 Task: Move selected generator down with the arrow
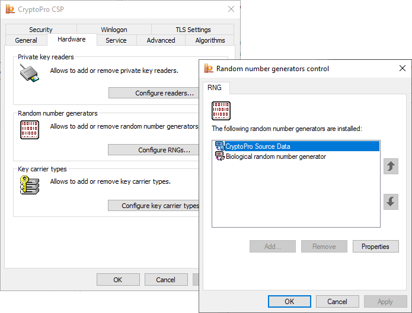coord(390,202)
